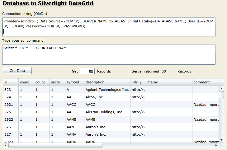The width and height of the screenshot is (227, 150).
Task: Click symbol cell AAN
Action: tap(75, 127)
